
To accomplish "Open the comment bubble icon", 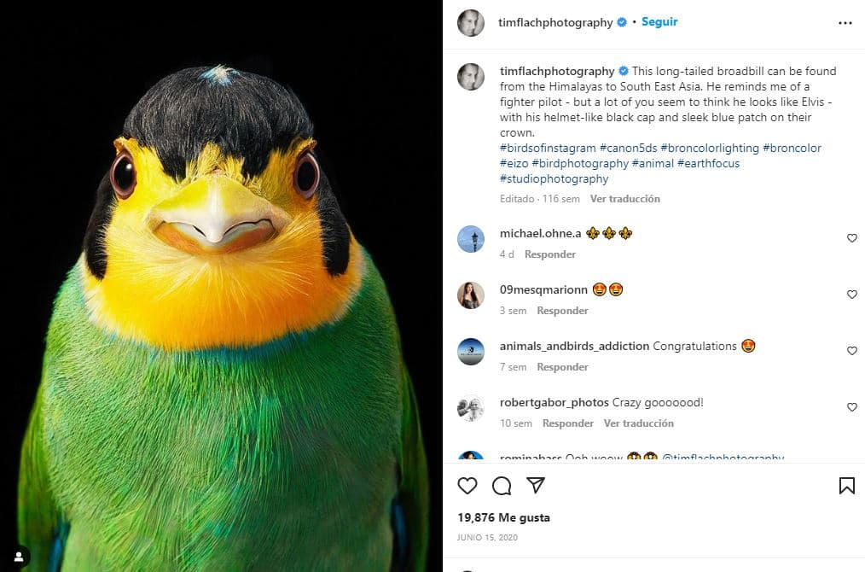I will coord(502,486).
